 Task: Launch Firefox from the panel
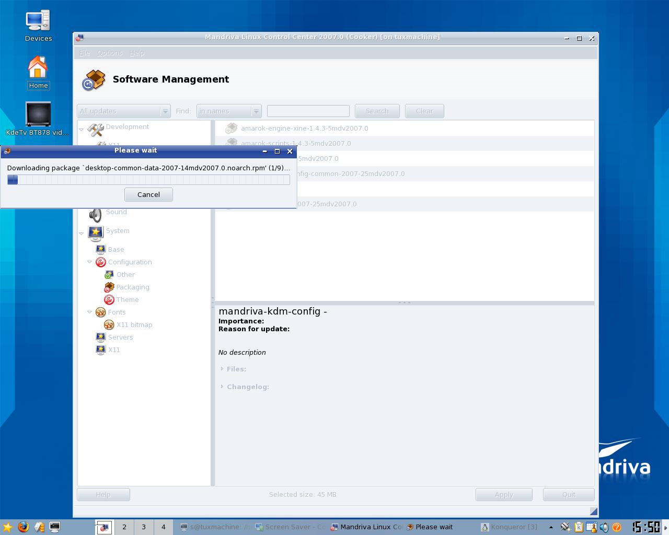click(23, 527)
